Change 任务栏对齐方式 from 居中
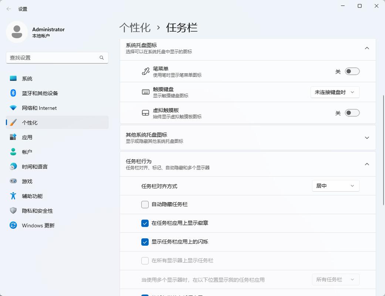This screenshot has height=296, width=385. click(x=335, y=186)
